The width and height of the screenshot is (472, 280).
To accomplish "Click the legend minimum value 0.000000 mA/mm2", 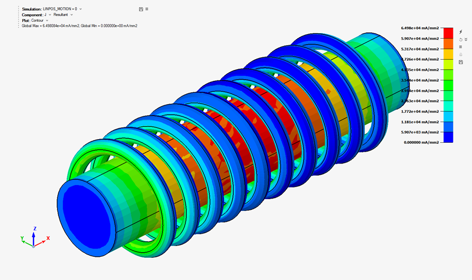I will tap(421, 142).
